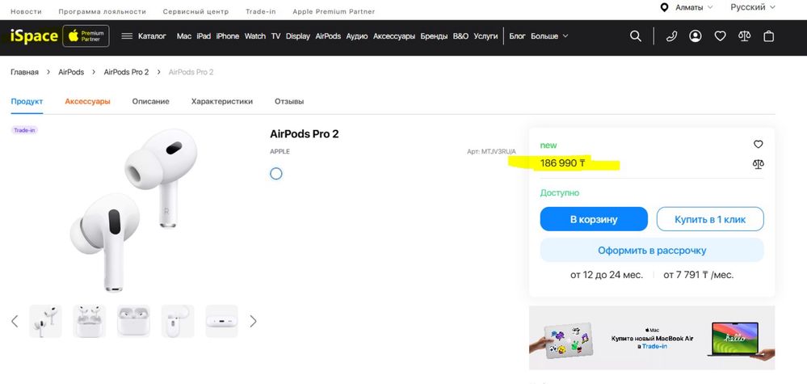
Task: Open the AirPods menu item in navbar
Action: click(x=328, y=36)
